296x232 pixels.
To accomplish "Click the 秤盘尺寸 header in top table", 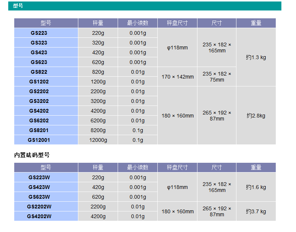I will (177, 23).
